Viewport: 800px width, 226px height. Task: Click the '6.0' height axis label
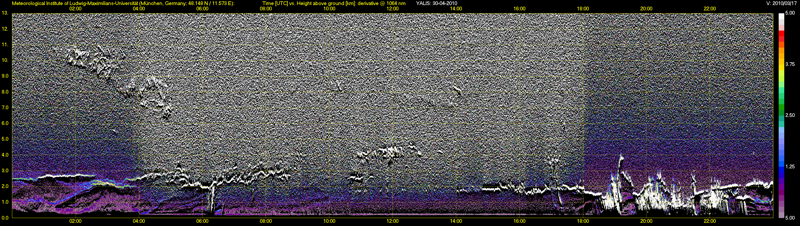pyautogui.click(x=5, y=123)
